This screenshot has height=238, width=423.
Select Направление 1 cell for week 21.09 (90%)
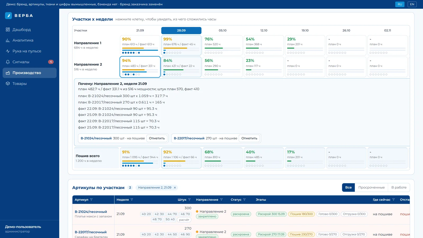point(140,45)
